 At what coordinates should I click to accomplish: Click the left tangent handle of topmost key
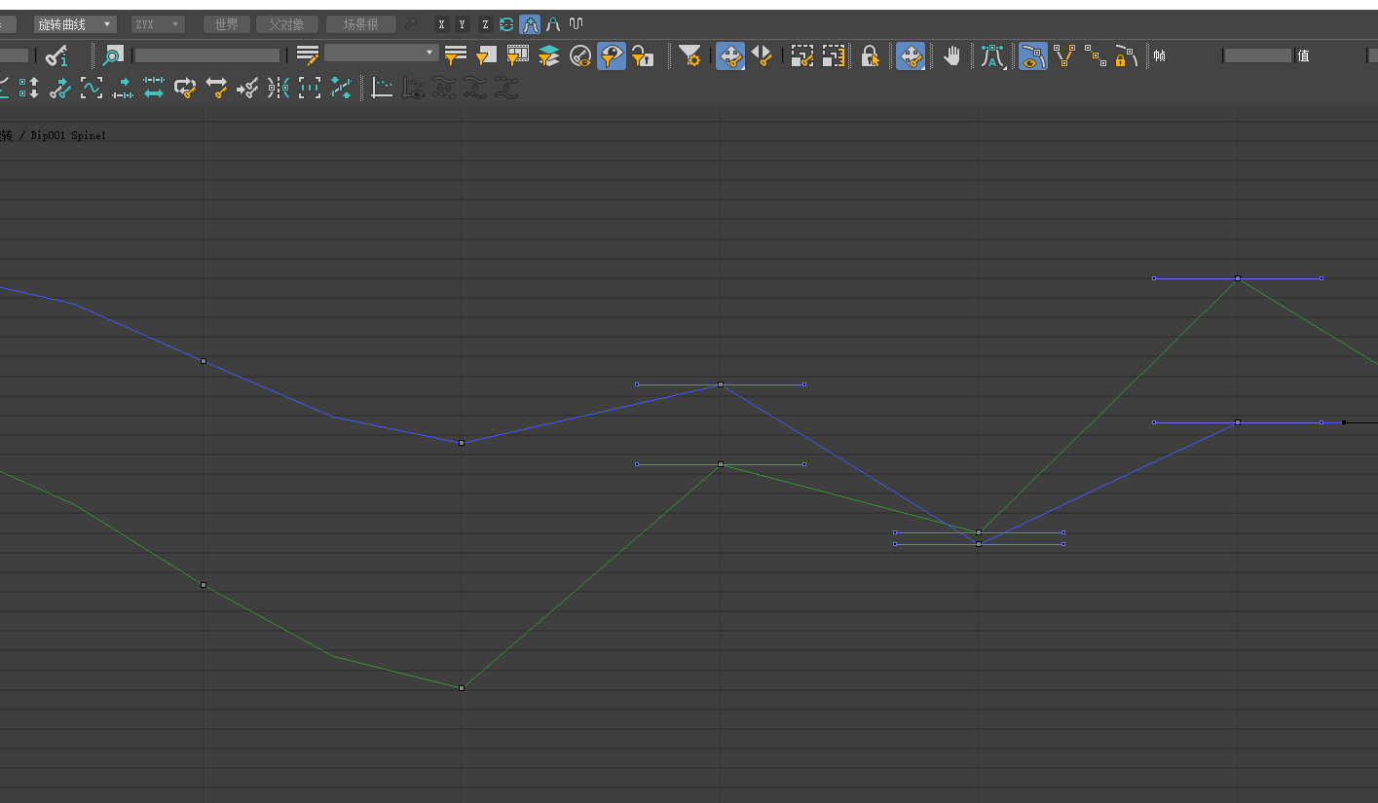pyautogui.click(x=1154, y=278)
